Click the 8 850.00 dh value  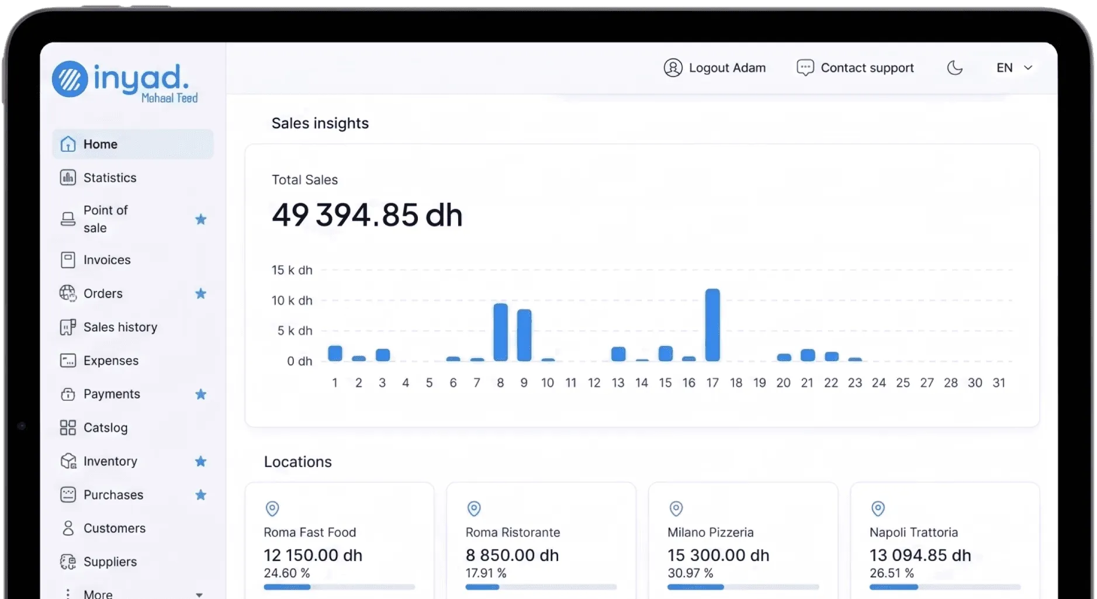(x=512, y=555)
